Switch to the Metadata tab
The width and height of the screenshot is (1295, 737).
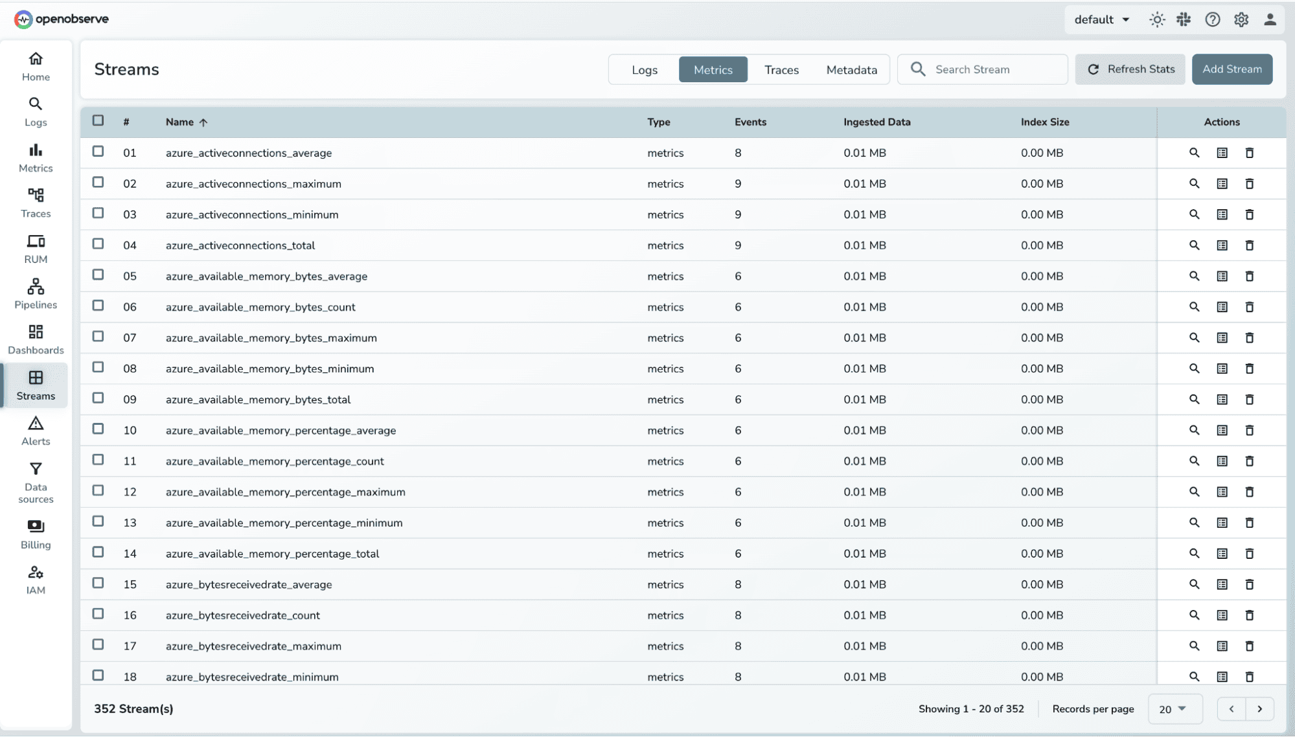click(x=851, y=69)
